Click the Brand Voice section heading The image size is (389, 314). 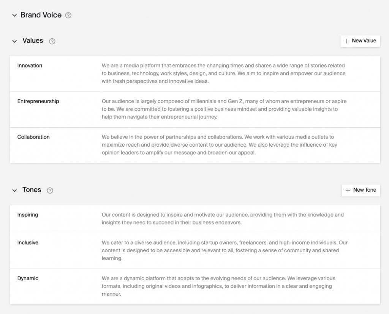coord(41,15)
